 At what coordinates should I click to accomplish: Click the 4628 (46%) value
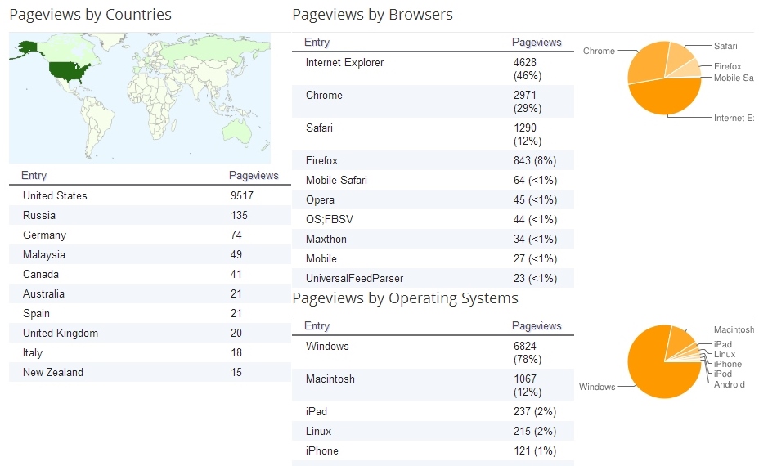528,69
